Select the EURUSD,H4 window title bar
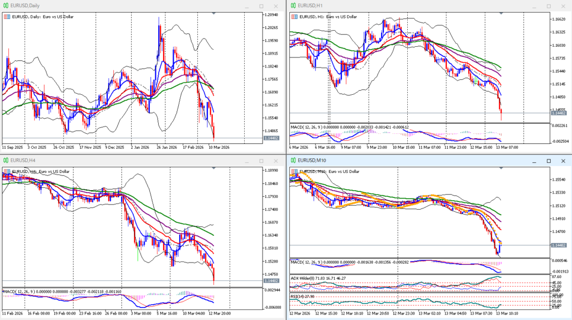Screen dimensions: 572x320 [112, 161]
